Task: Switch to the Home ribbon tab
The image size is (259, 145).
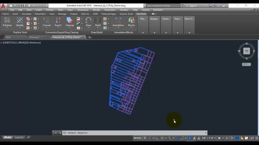Action: pyautogui.click(x=6, y=14)
